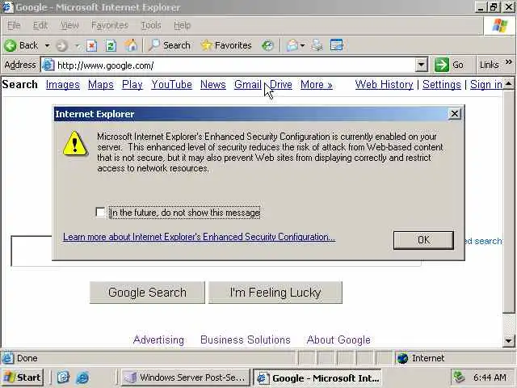Viewport: 517px width, 388px height.
Task: Click the greyed Forward arrow icon
Action: (61, 45)
